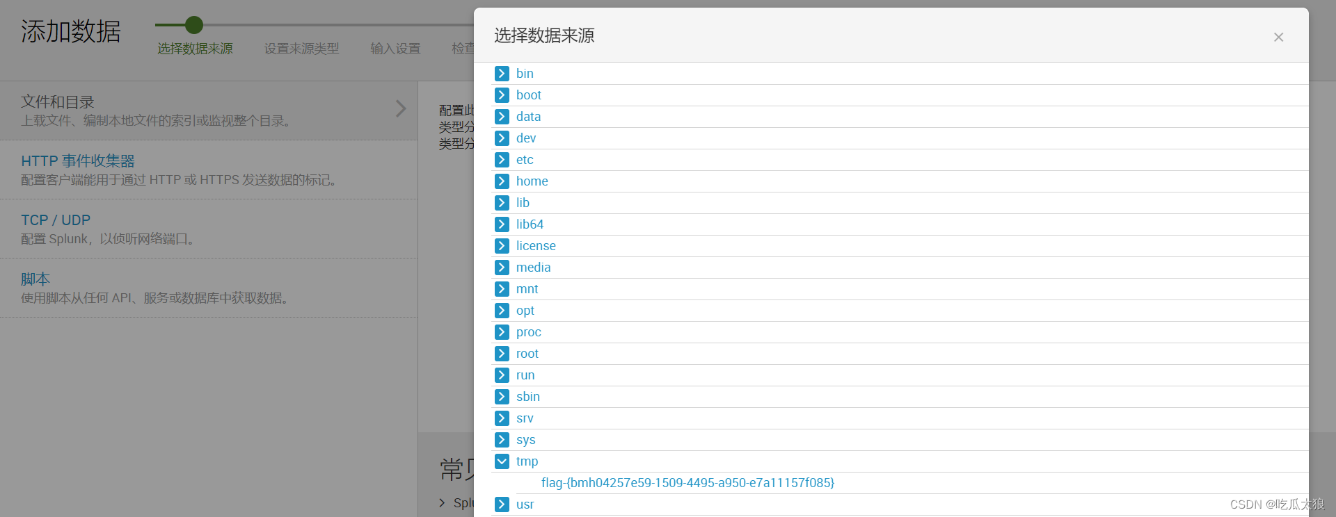Expand the media folder arrow
This screenshot has width=1336, height=517.
point(502,268)
